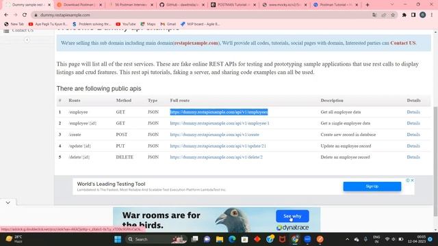The height and width of the screenshot is (246, 438).
Task: Open Microsoft Store from the taskbar
Action: coord(245,239)
